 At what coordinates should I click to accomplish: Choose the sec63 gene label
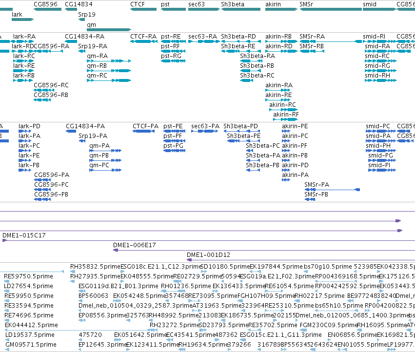[197, 4]
